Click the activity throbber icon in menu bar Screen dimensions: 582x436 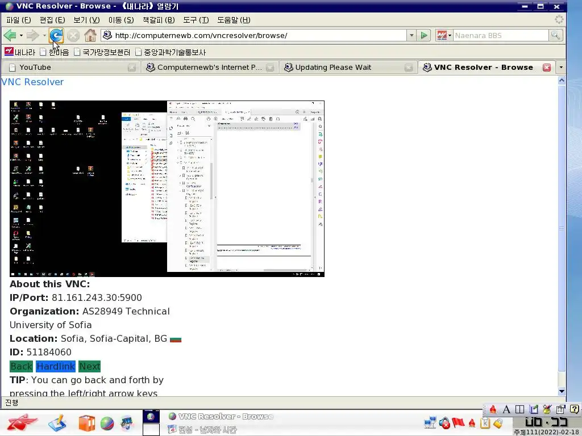pyautogui.click(x=559, y=20)
